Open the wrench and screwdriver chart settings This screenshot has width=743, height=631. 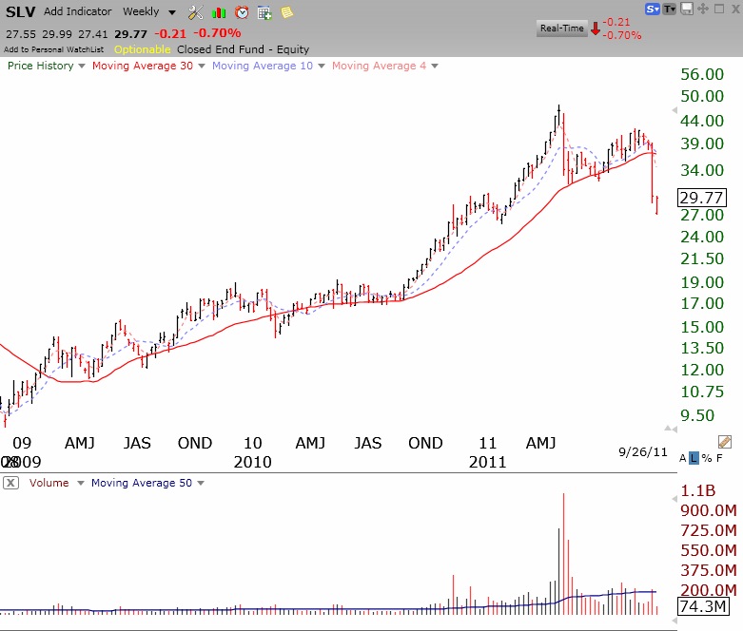click(196, 12)
